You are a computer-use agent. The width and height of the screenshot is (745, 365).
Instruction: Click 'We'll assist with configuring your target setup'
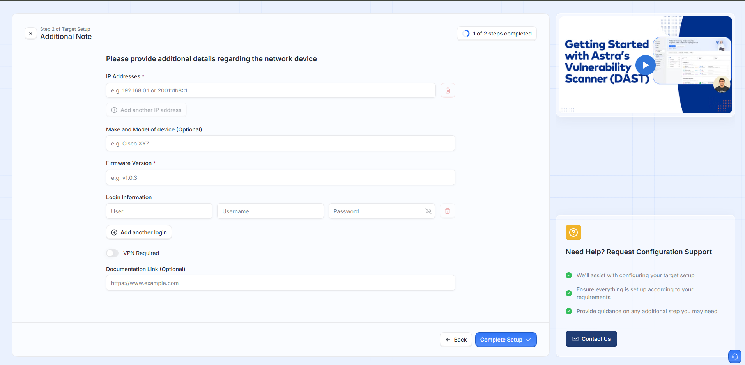tap(635, 275)
